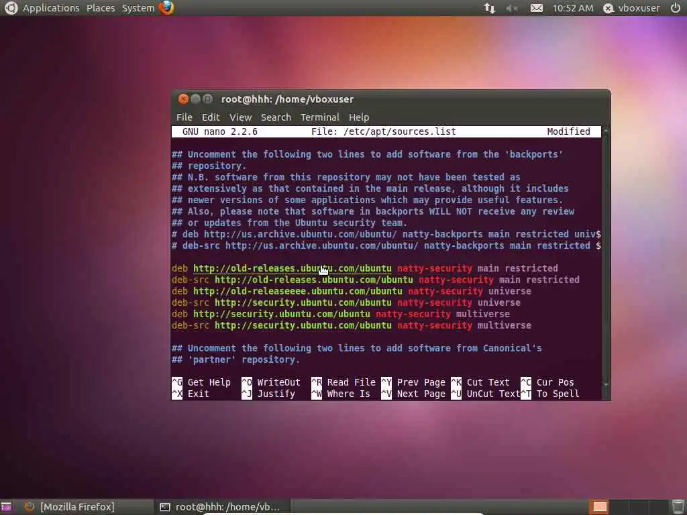
Task: Click the old-releaseeee.ubuntu.com URL typo
Action: (298, 291)
